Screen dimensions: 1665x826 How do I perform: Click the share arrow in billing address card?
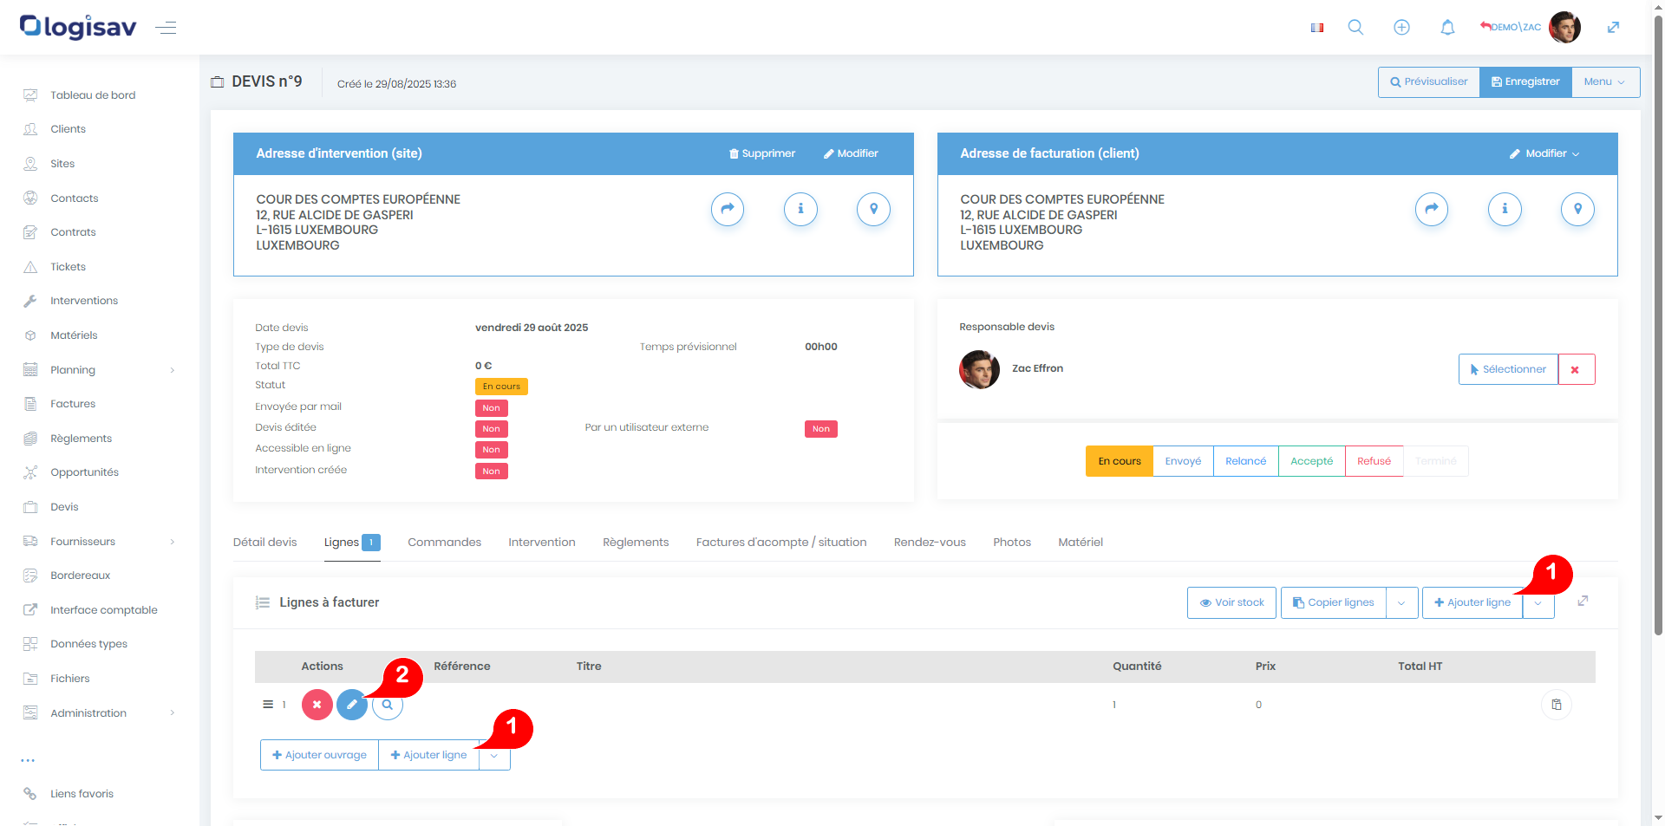pyautogui.click(x=1432, y=209)
